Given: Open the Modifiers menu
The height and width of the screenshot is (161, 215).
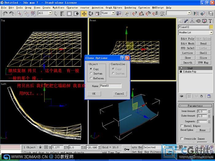Looking at the screenshot, I should coord(58,8).
